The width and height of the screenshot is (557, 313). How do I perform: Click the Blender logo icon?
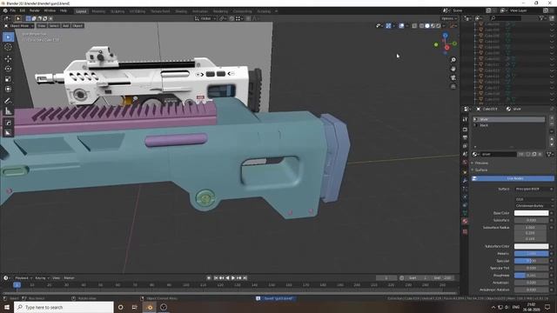pyautogui.click(x=5, y=11)
